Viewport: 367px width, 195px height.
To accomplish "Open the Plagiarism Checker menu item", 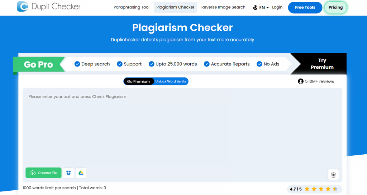I will point(175,7).
